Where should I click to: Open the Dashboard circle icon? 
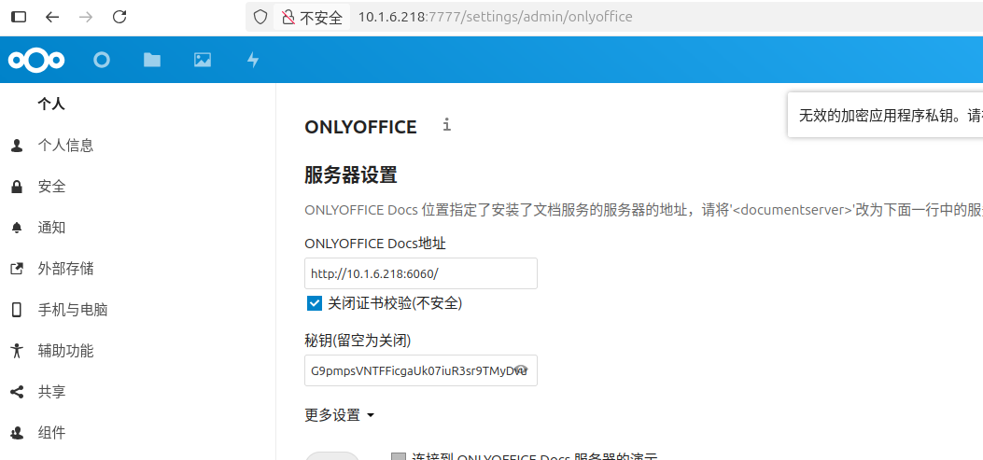tap(102, 61)
